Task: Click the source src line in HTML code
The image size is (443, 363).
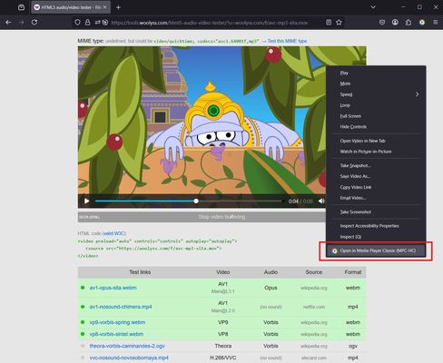Action: click(153, 249)
